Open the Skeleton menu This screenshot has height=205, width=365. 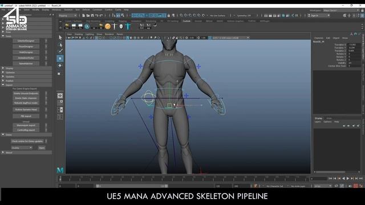click(68, 10)
